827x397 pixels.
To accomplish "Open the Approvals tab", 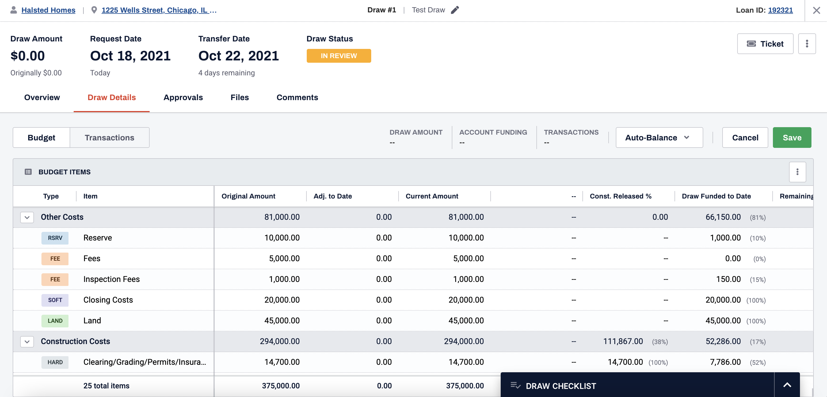I will click(x=183, y=97).
